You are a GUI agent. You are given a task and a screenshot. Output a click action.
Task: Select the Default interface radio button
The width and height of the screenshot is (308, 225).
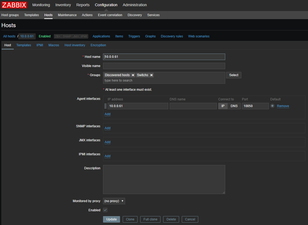click(x=272, y=106)
